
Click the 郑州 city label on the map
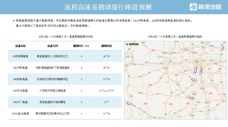coord(197,61)
